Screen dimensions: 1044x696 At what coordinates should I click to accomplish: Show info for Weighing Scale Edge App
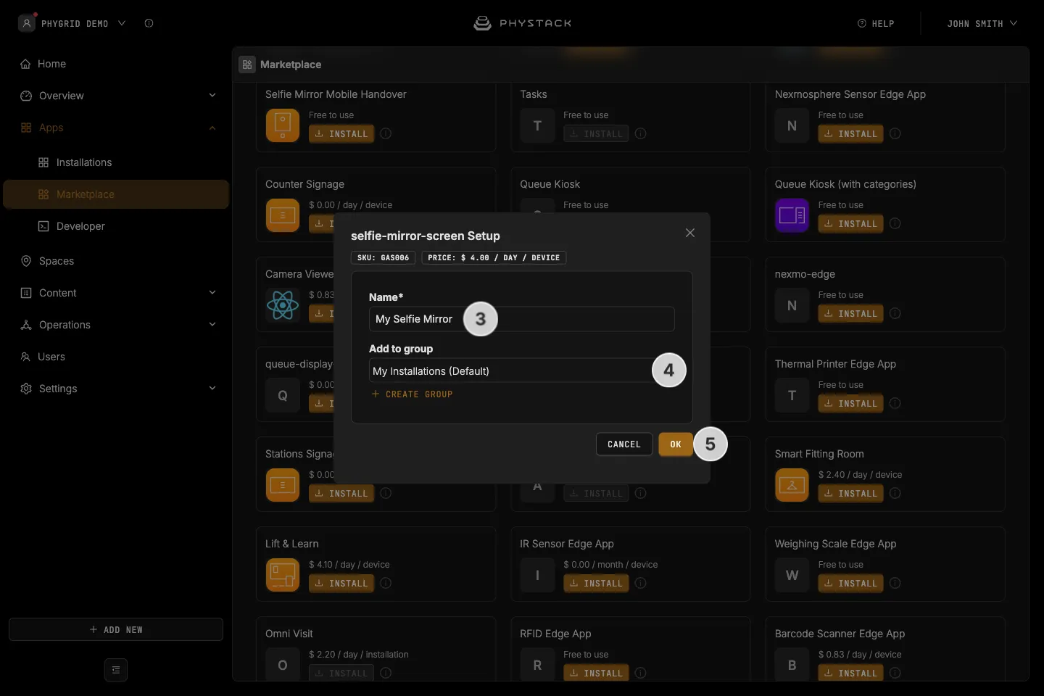pos(895,583)
